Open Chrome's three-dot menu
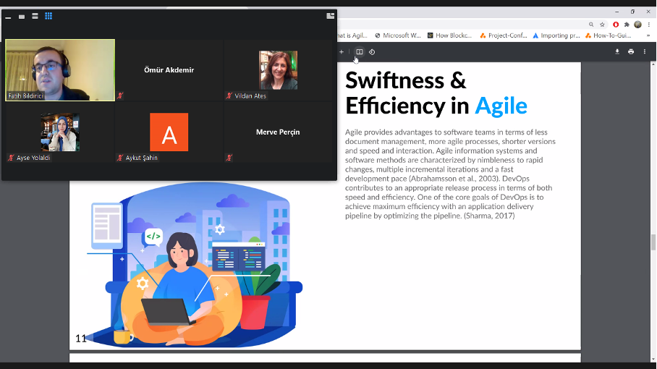657x369 pixels. click(x=649, y=24)
